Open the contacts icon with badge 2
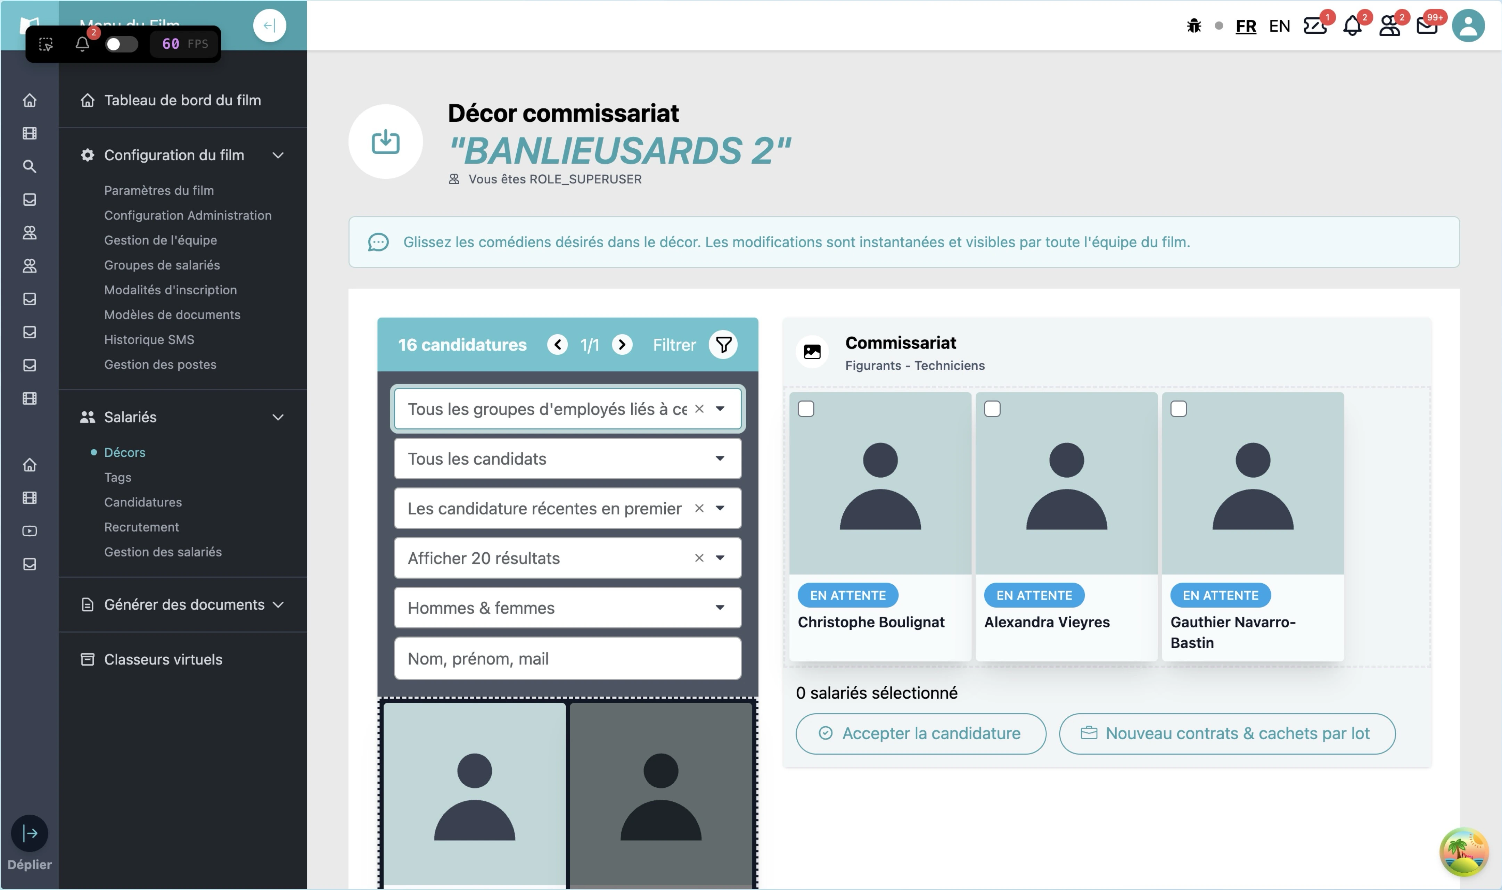The image size is (1502, 890). pyautogui.click(x=1390, y=25)
